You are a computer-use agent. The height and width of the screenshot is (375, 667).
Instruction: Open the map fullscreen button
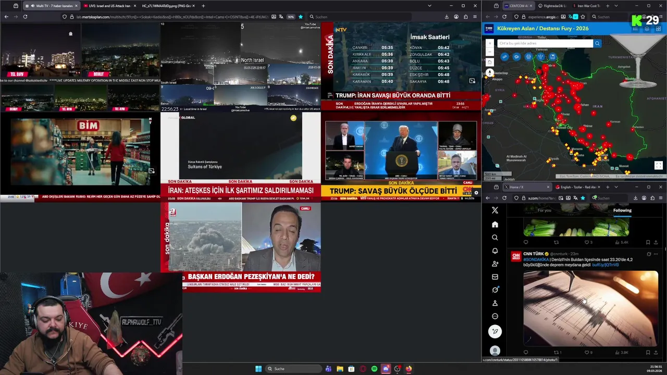[x=659, y=165]
